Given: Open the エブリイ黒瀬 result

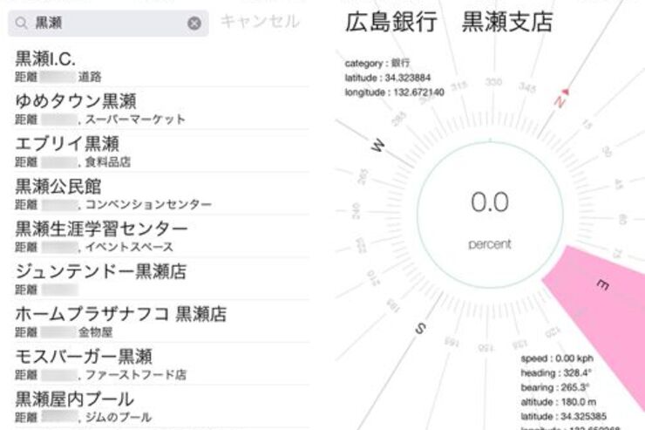Looking at the screenshot, I should (x=161, y=151).
